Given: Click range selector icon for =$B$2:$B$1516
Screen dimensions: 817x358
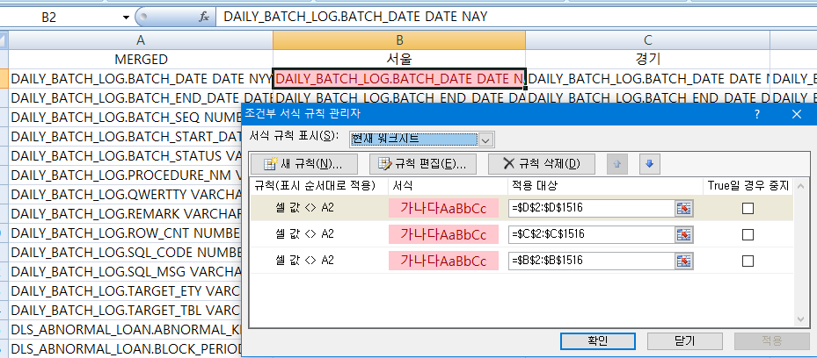Looking at the screenshot, I should pos(683,261).
